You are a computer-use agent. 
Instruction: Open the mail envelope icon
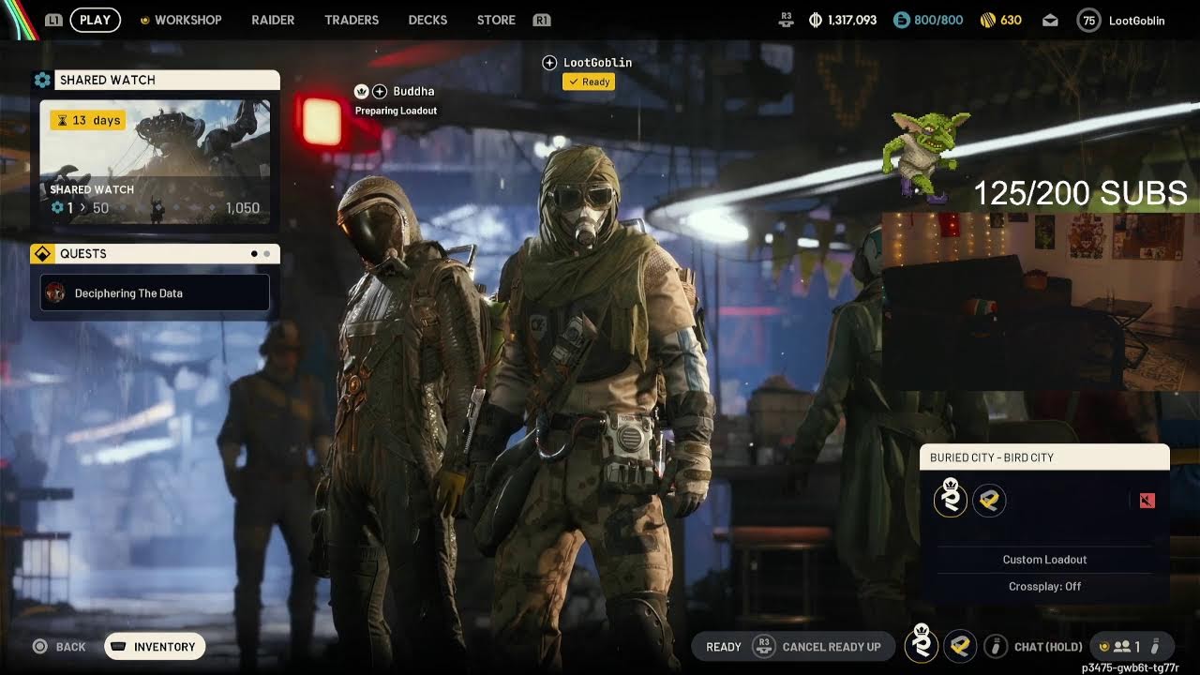coord(1050,20)
